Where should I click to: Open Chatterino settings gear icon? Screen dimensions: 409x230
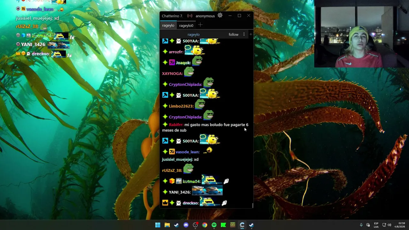[220, 15]
